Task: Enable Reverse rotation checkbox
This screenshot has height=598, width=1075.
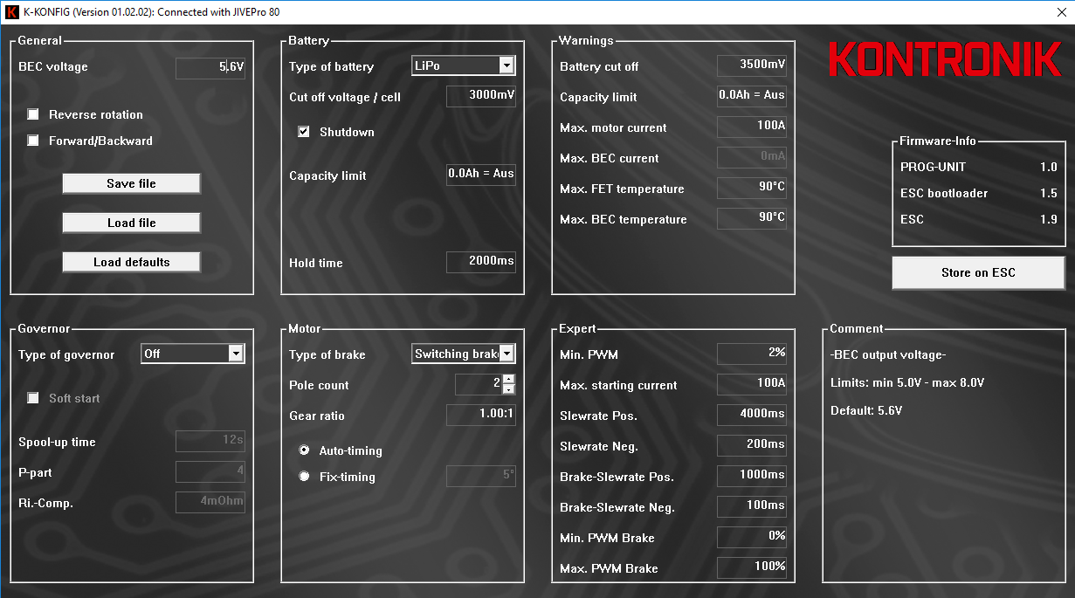Action: pos(33,114)
